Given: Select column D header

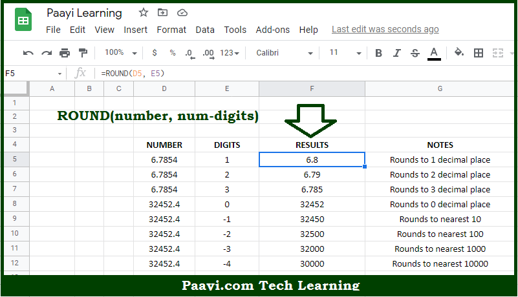Looking at the screenshot, I should [164, 88].
